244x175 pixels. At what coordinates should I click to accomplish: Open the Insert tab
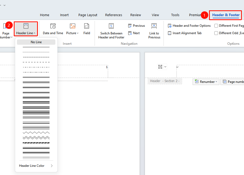[x=64, y=15]
